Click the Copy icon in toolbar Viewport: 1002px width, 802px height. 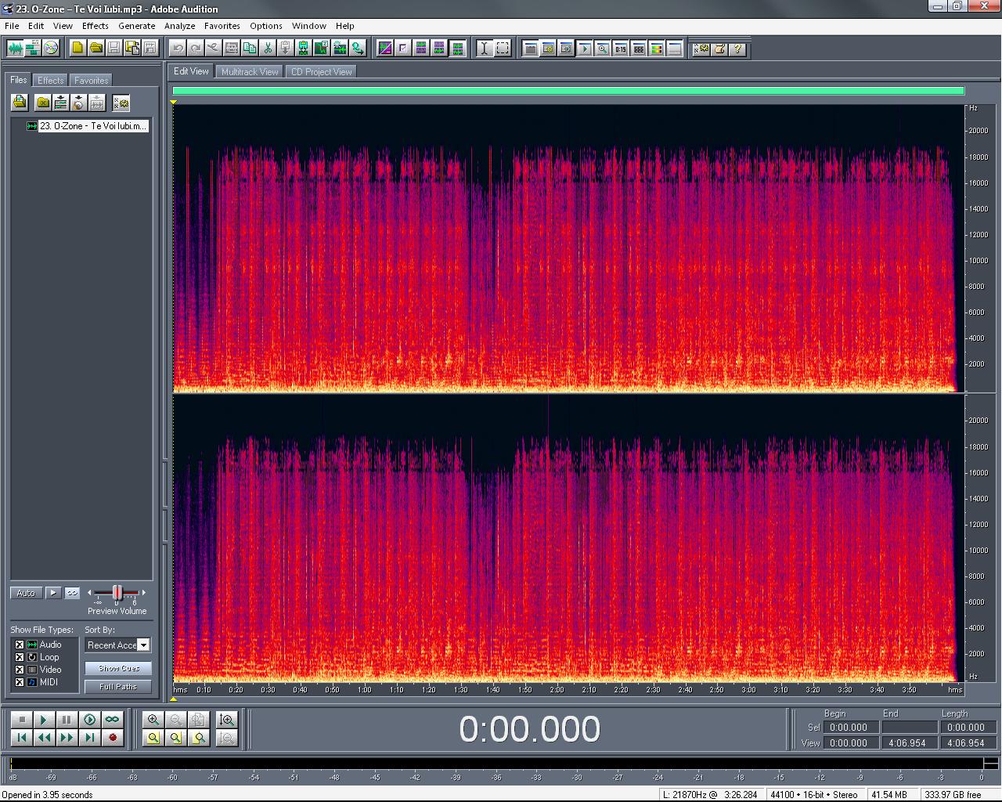pos(250,49)
